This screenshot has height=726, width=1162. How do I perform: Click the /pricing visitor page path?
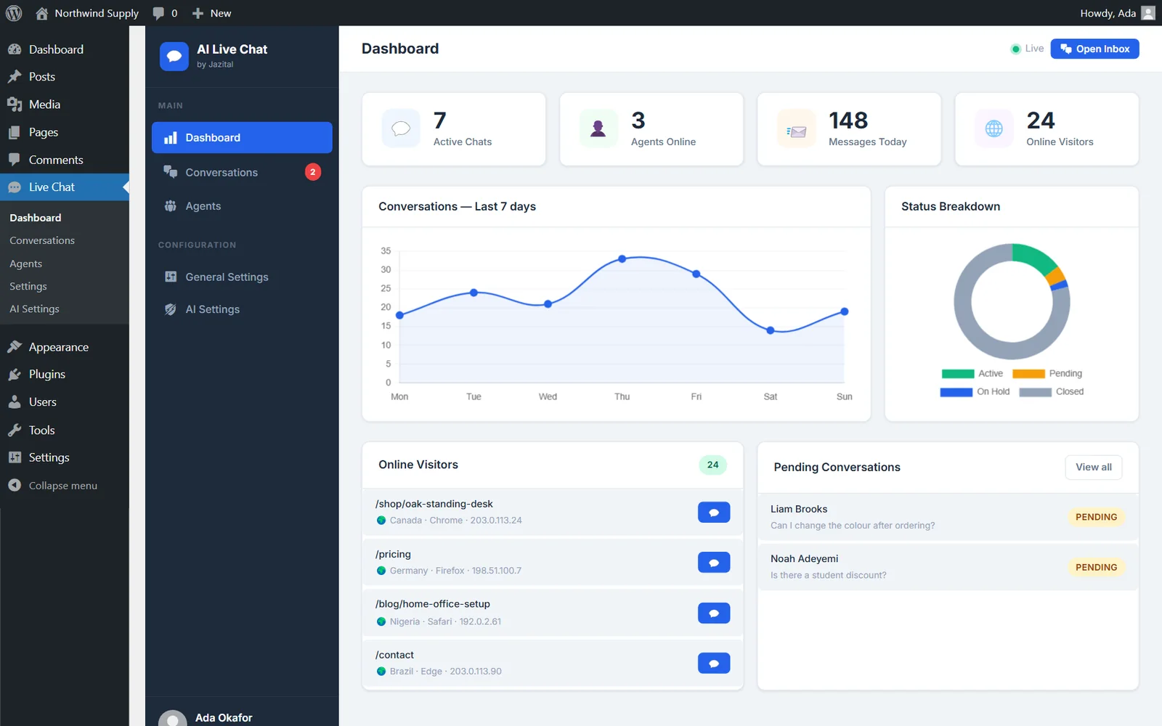tap(393, 554)
